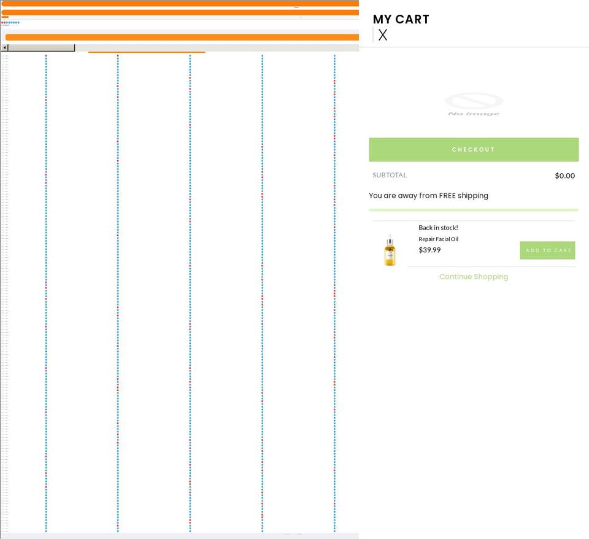Open the Continue Shopping link
589x539 pixels.
[474, 276]
